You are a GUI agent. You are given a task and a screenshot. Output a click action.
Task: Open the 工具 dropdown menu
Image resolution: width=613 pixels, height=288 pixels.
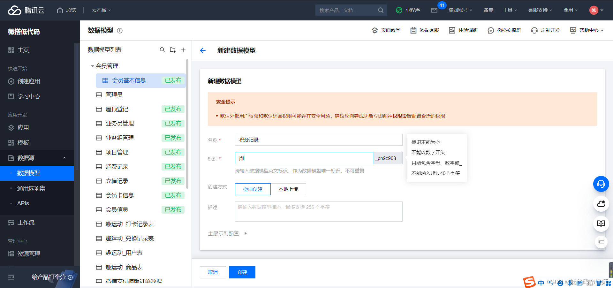pyautogui.click(x=510, y=10)
